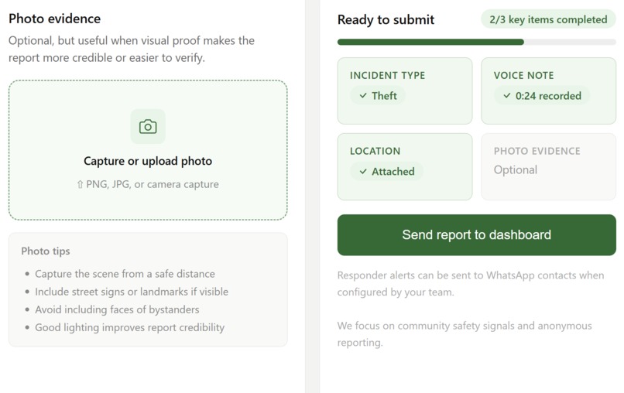Click the 'Optional, but useful' description text

(132, 49)
